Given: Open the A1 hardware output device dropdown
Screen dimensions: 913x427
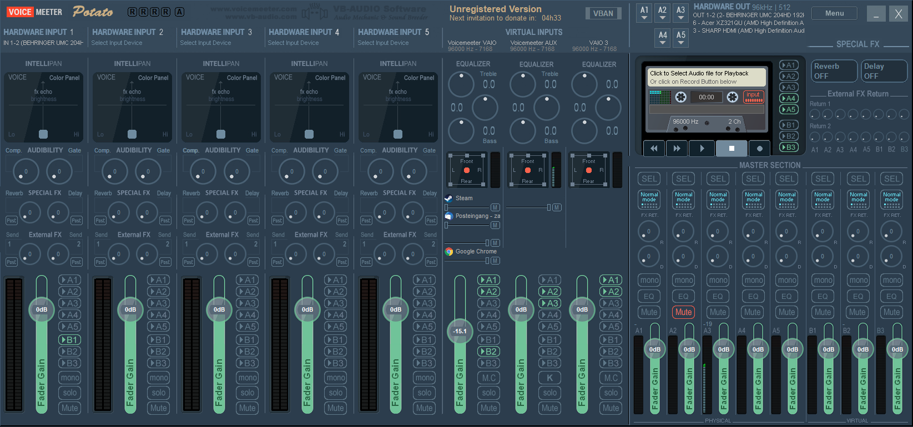Looking at the screenshot, I should (x=644, y=13).
